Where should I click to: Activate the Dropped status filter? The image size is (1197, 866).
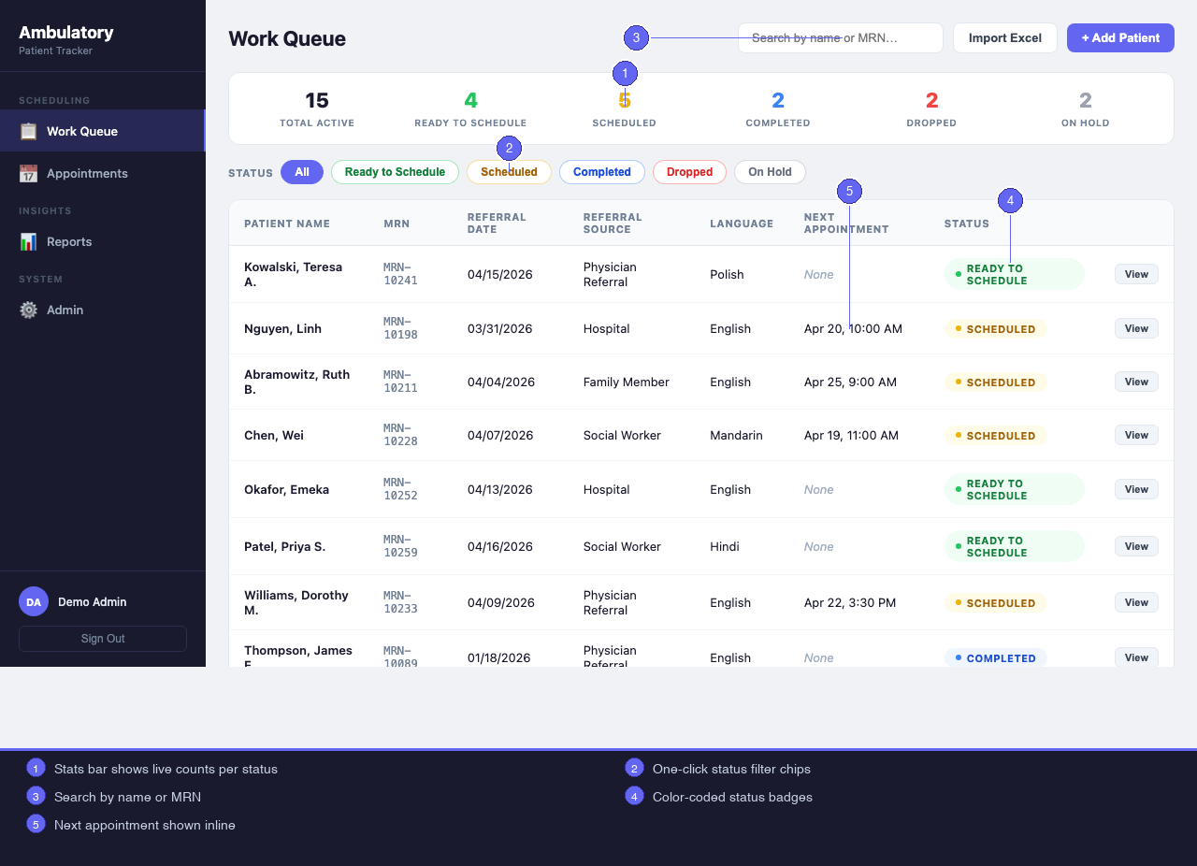689,172
